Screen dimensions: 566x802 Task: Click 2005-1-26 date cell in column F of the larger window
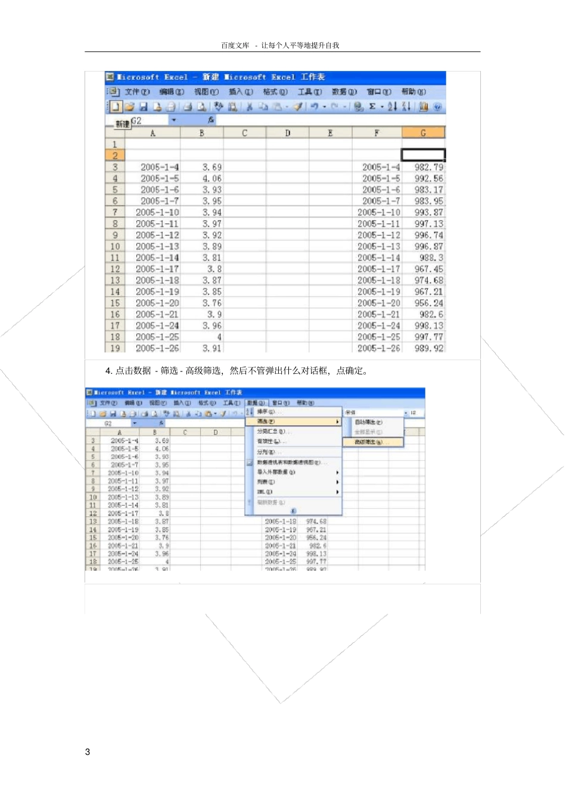(x=377, y=348)
